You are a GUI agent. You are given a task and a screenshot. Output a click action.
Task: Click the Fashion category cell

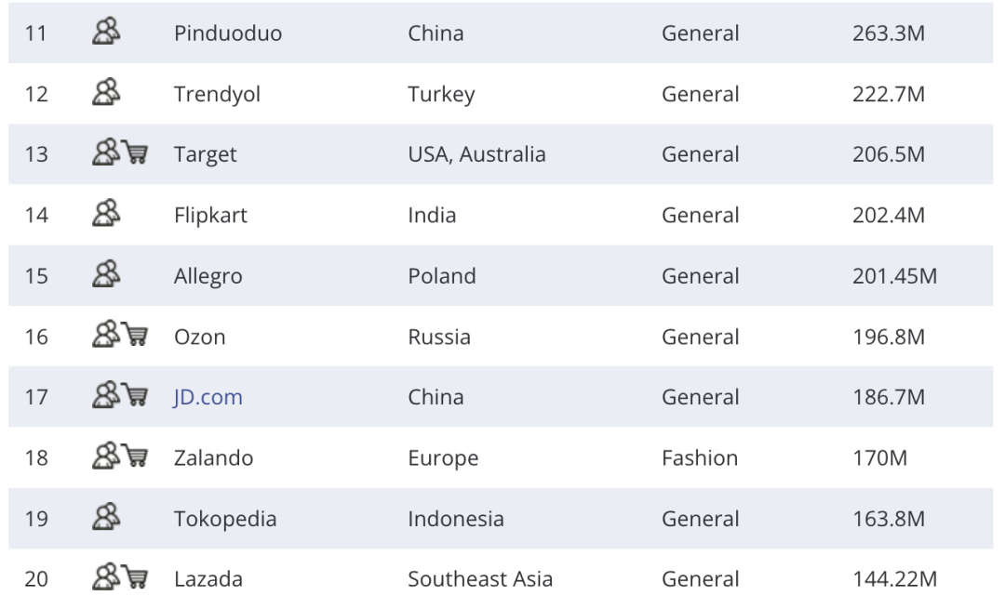tap(700, 457)
